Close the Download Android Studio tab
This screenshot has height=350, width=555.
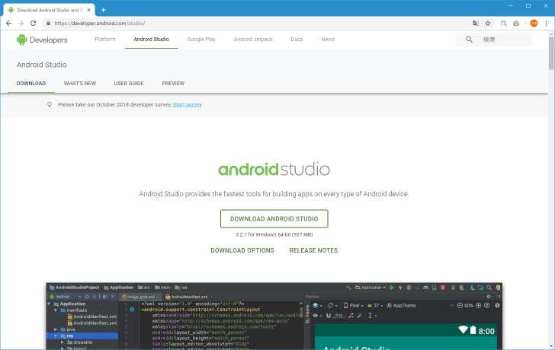click(89, 10)
